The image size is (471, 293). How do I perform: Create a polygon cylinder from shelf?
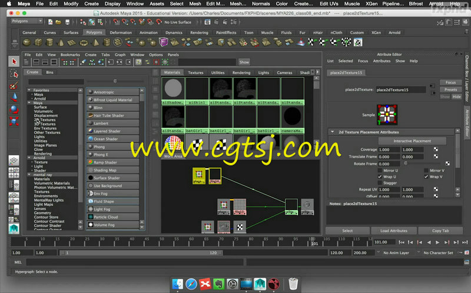point(49,42)
